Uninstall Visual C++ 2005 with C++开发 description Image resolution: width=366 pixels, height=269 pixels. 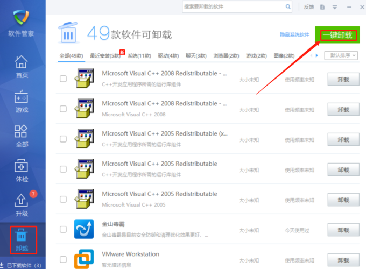tap(343, 169)
